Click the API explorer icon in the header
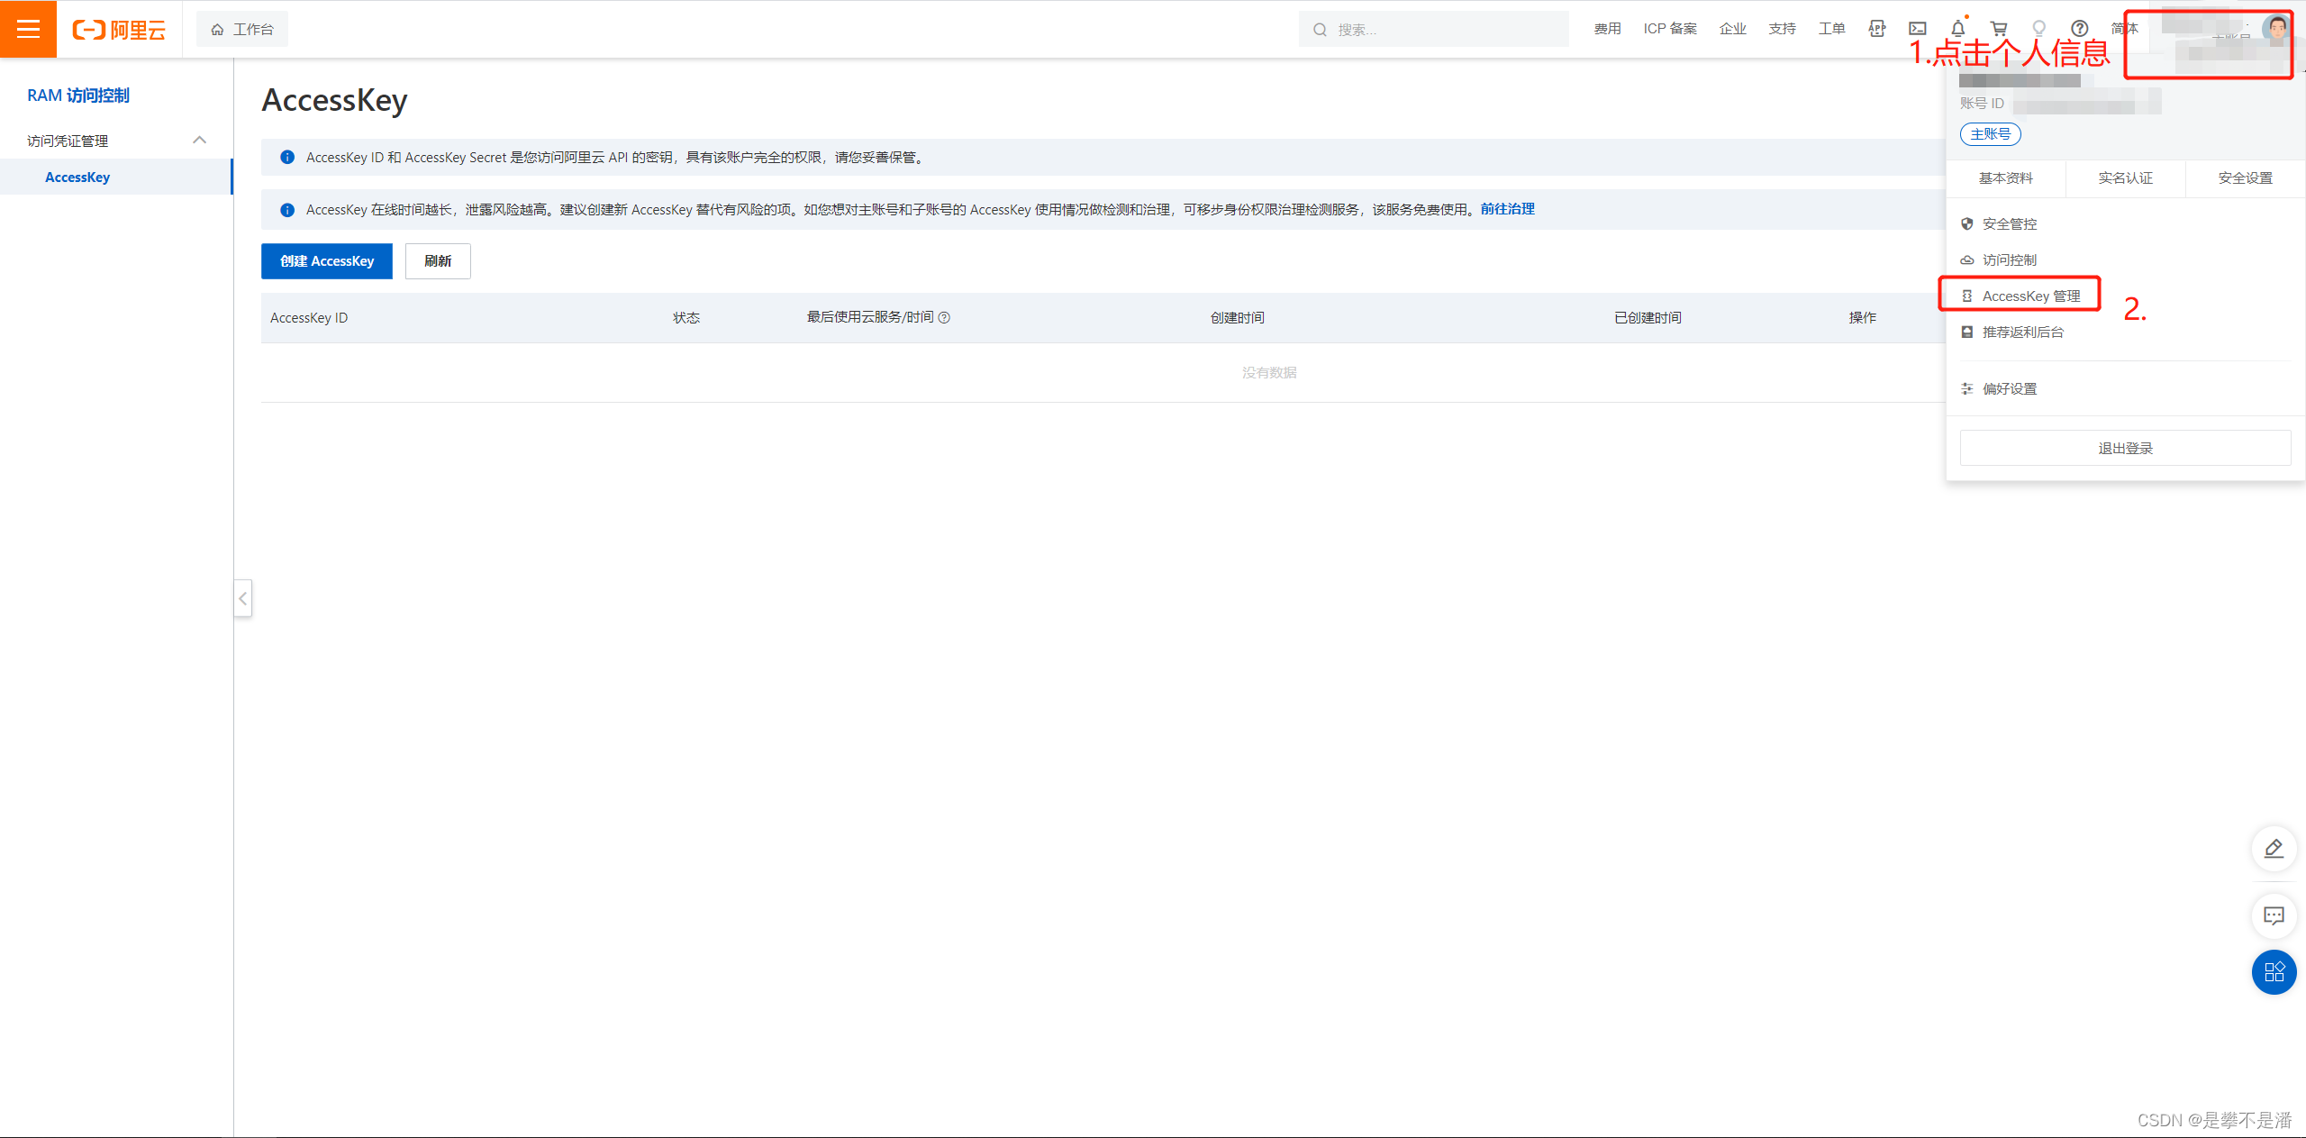The height and width of the screenshot is (1138, 2306). coord(1877,29)
